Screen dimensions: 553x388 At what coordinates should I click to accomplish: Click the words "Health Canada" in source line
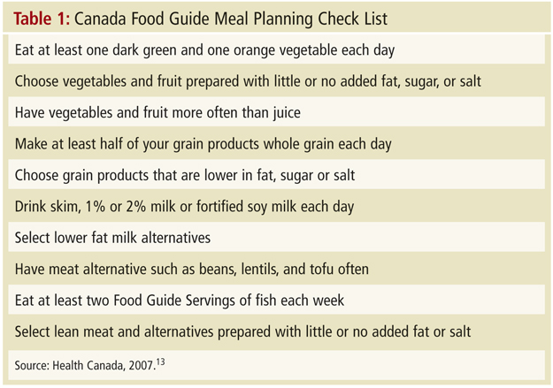click(88, 365)
